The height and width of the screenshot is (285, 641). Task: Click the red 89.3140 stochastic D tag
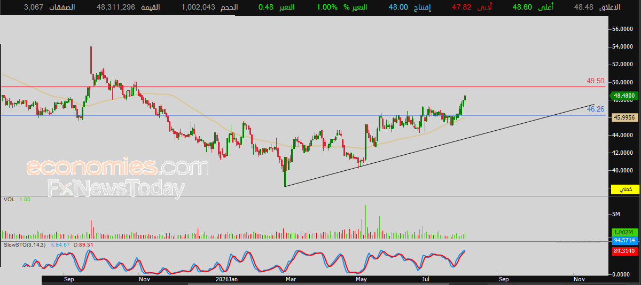(x=625, y=250)
